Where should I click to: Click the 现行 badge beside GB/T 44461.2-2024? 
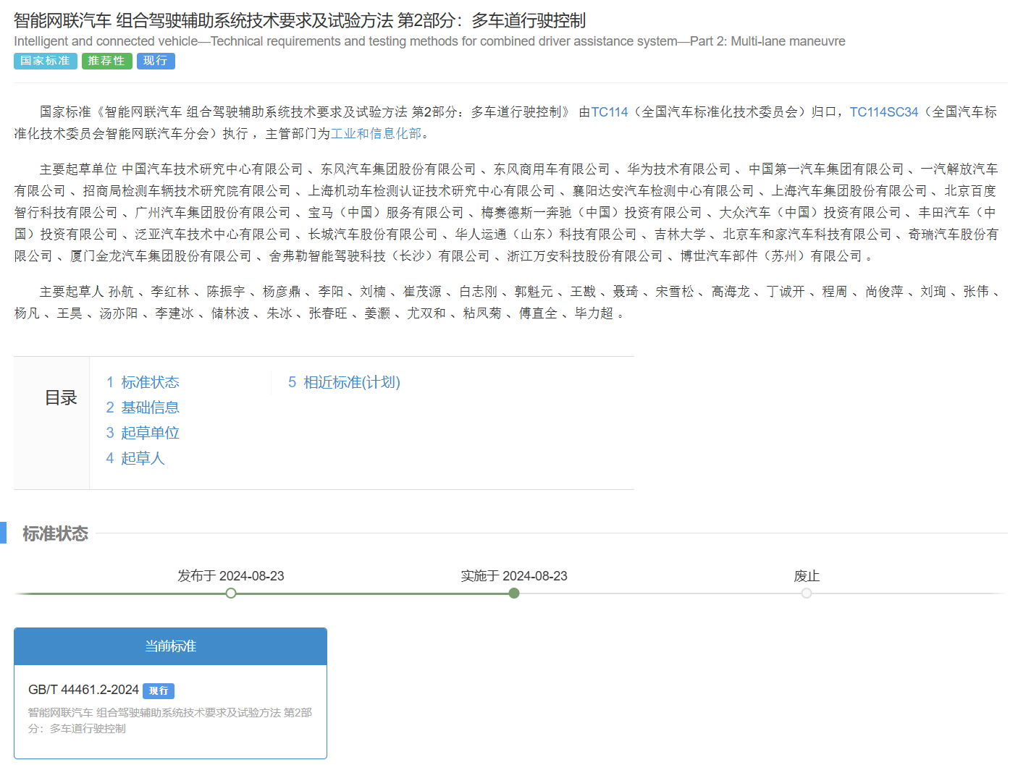coord(159,691)
